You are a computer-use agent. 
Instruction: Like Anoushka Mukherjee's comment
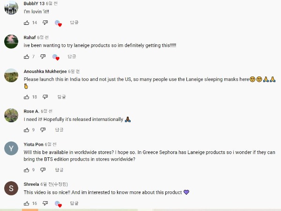point(26,97)
